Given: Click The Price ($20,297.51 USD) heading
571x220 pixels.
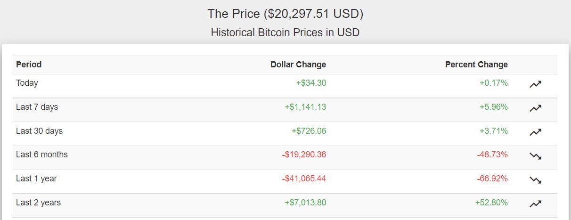Looking at the screenshot, I should click(285, 14).
